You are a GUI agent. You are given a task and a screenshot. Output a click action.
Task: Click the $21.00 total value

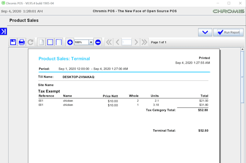(x=204, y=101)
